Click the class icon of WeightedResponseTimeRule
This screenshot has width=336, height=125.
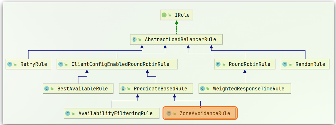coord(202,89)
